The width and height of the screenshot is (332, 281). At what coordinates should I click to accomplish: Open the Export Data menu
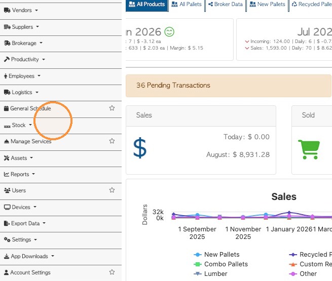[25, 223]
